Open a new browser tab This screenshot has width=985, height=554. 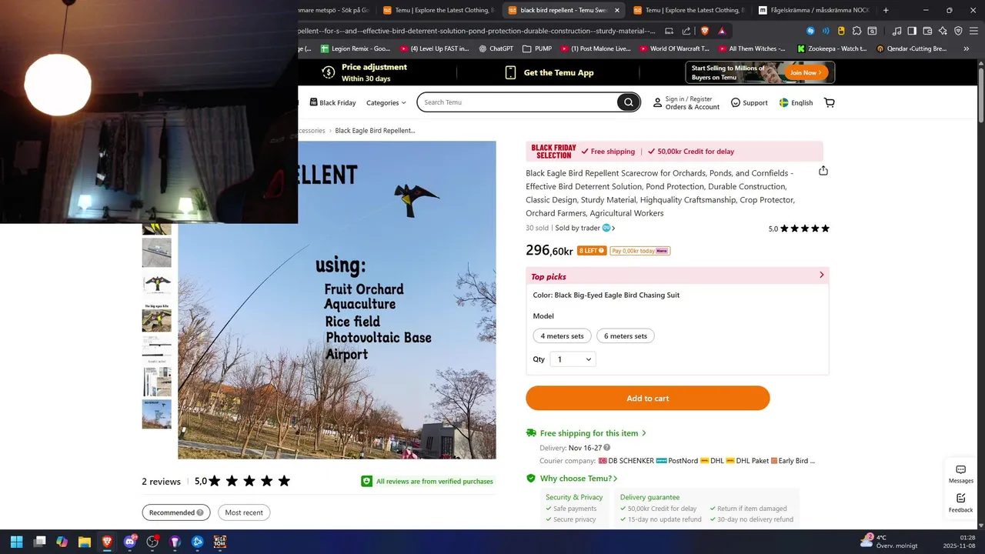pyautogui.click(x=886, y=10)
